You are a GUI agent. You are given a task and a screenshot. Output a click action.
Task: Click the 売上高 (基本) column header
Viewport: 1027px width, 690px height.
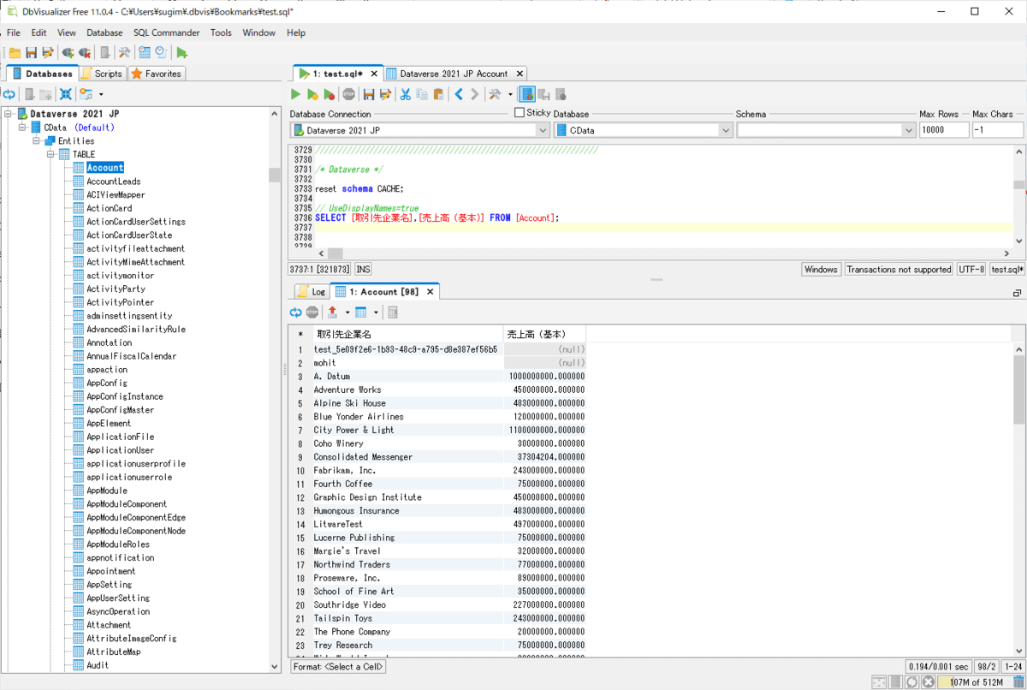[x=536, y=334]
